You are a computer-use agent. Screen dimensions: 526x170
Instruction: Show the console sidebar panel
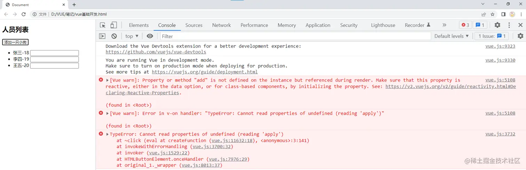(102, 36)
